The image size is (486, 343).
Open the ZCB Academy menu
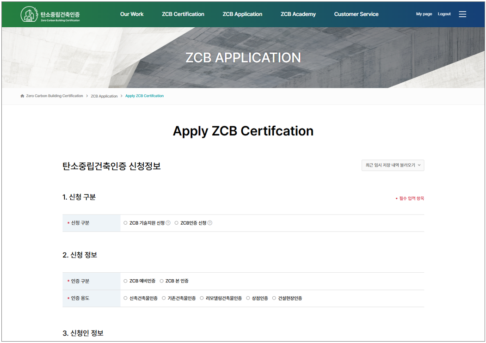point(298,14)
